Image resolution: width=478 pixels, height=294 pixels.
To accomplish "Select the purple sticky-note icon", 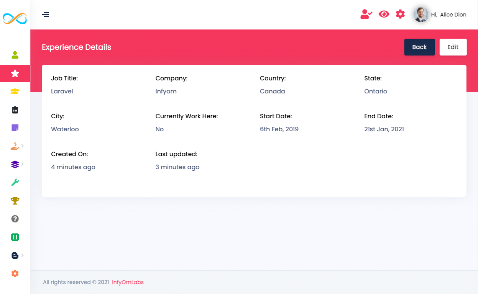I will point(15,127).
